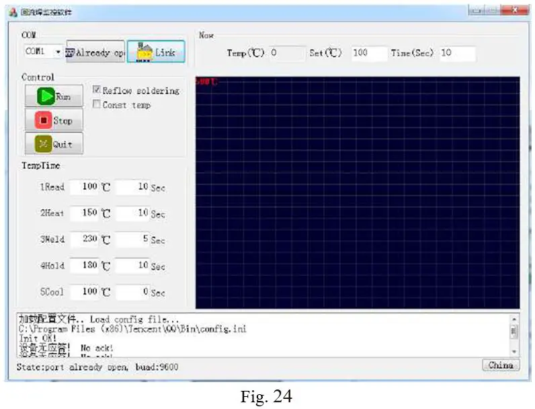This screenshot has width=535, height=409.
Task: Toggle the Const temp checkbox
Action: tap(97, 104)
